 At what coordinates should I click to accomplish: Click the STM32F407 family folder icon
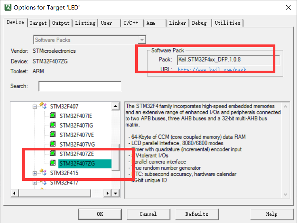[x=43, y=106]
